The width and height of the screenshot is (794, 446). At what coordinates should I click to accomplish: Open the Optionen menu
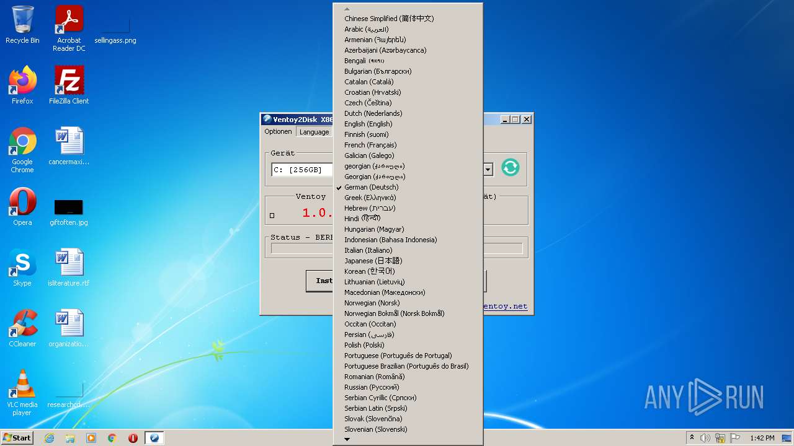point(278,131)
